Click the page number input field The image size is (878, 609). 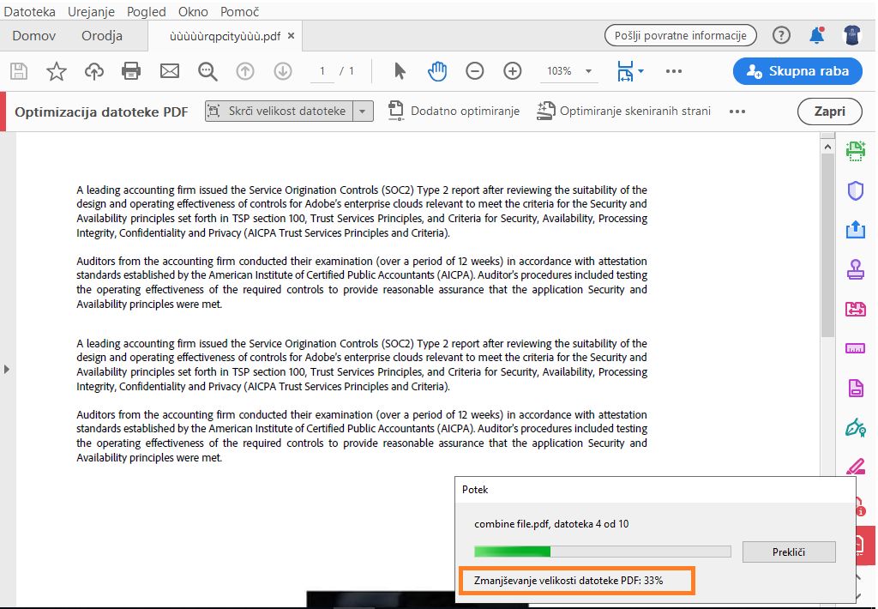tap(322, 71)
